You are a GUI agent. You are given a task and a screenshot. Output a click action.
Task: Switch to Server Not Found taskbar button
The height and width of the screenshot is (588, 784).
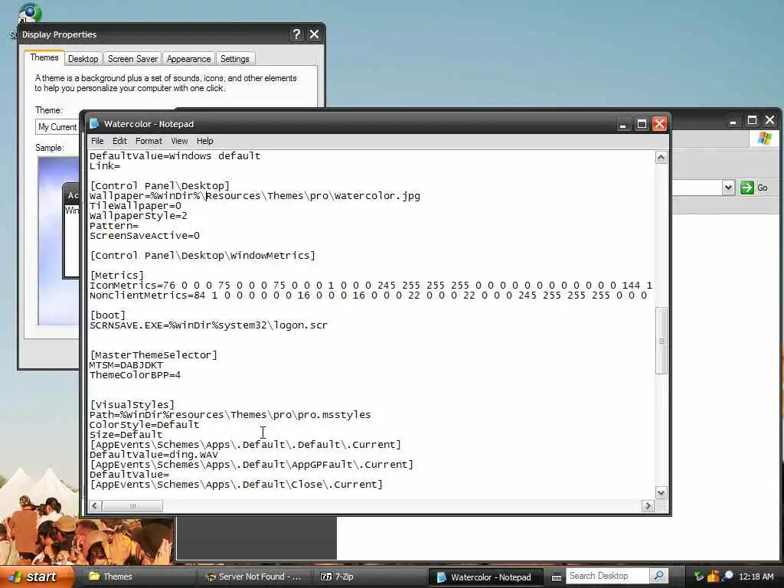click(x=254, y=577)
